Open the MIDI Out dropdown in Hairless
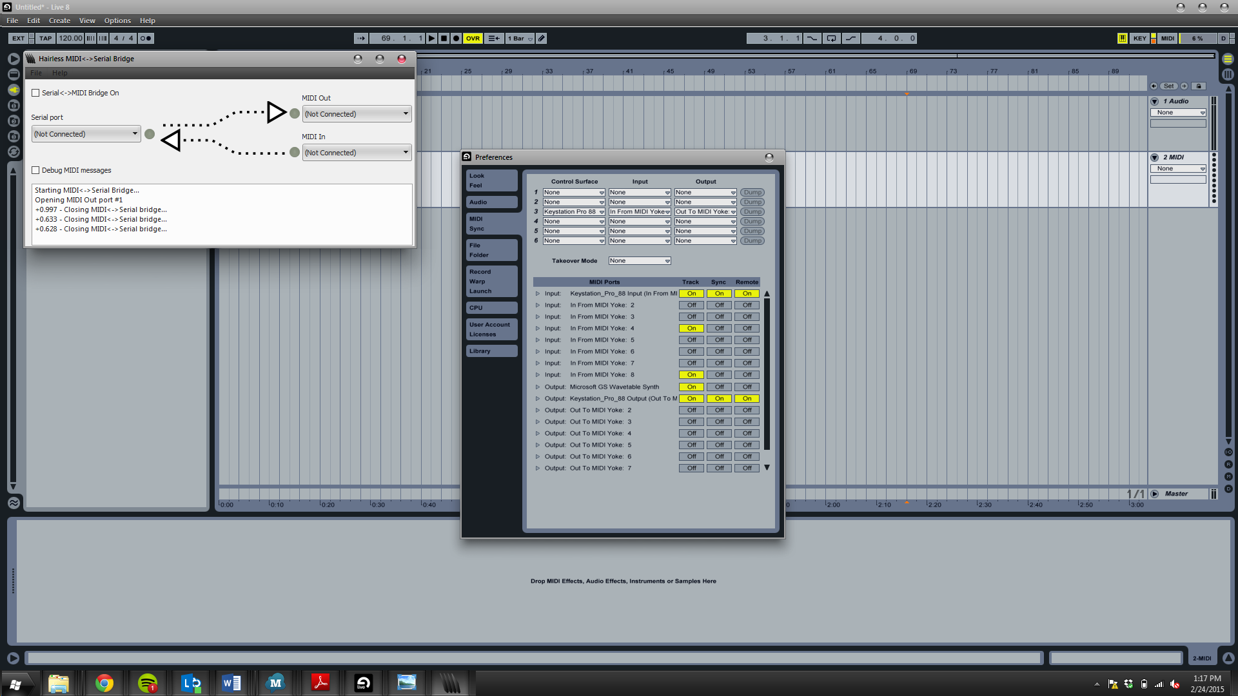The height and width of the screenshot is (696, 1238). (357, 113)
